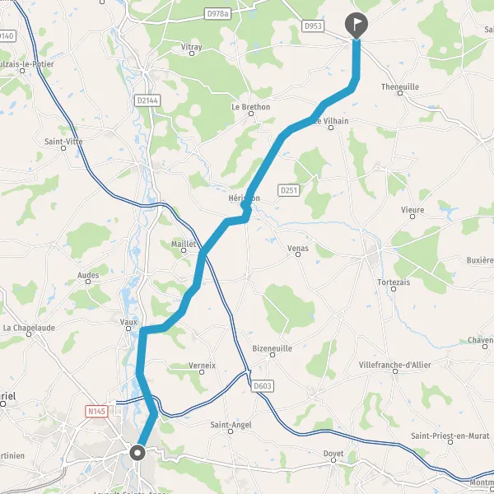Screen dimensions: 494x494
Task: Select the D953 road badge
Action: (x=313, y=26)
